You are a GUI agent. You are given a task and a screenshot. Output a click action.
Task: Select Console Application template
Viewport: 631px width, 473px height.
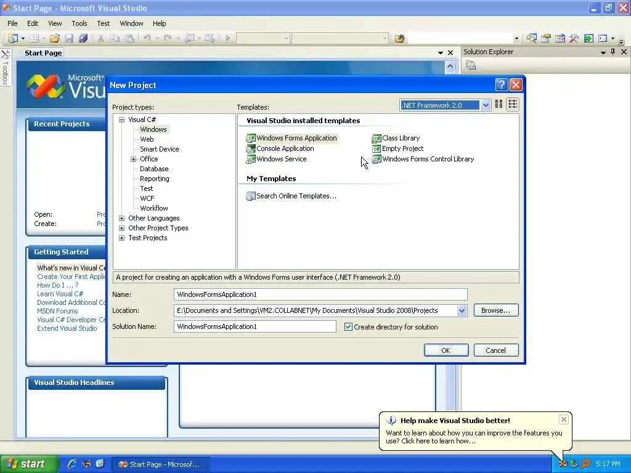(x=280, y=148)
